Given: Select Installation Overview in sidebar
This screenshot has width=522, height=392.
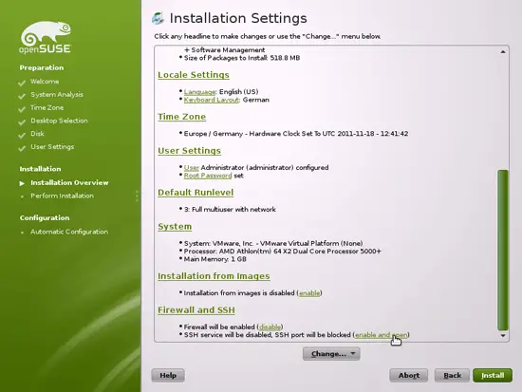Looking at the screenshot, I should (69, 182).
